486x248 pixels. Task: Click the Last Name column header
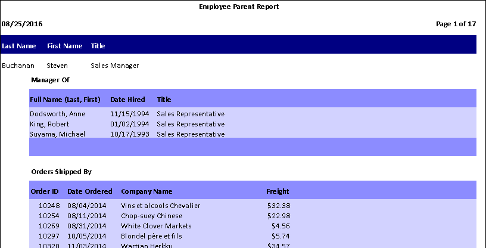click(19, 46)
